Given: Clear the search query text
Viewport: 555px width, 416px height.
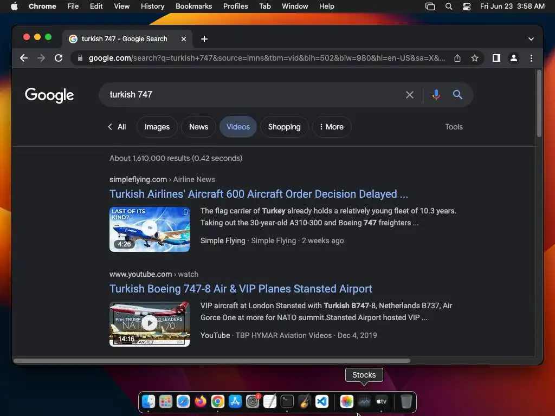Looking at the screenshot, I should (410, 95).
